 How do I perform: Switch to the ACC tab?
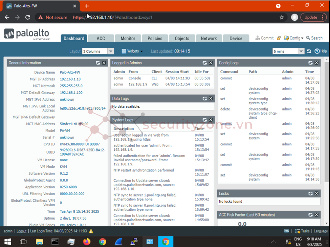click(x=101, y=38)
